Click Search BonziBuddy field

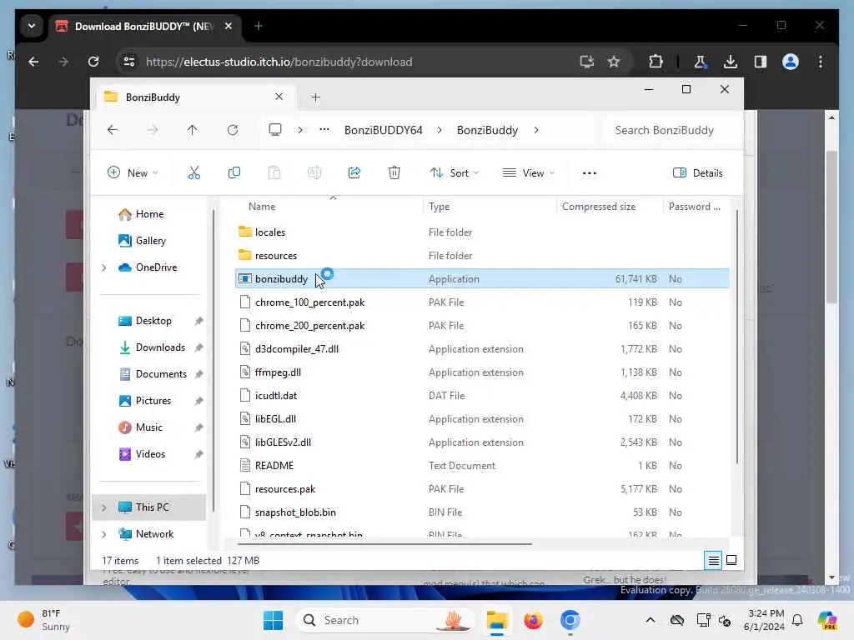pos(673,130)
